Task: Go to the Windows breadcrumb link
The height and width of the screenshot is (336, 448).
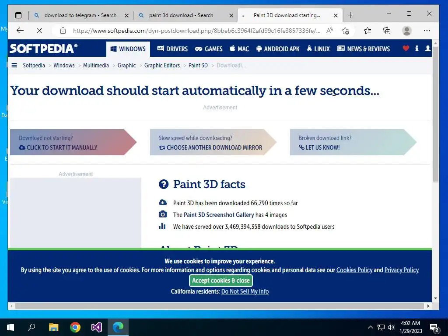Action: point(64,66)
